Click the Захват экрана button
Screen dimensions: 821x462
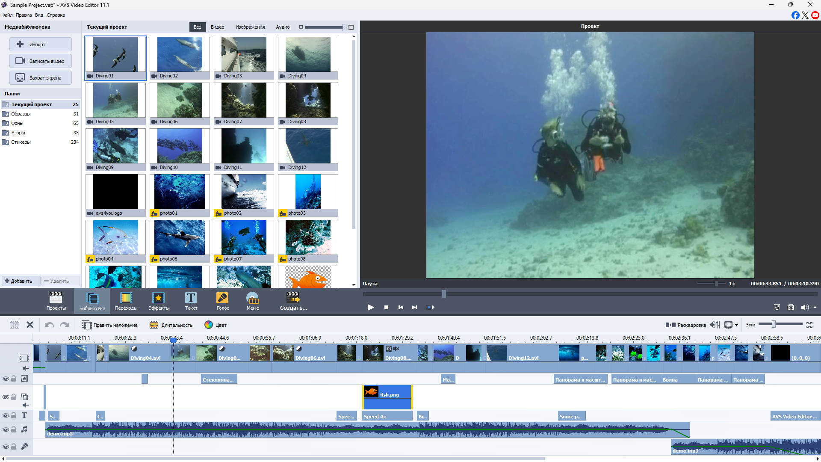coord(41,78)
